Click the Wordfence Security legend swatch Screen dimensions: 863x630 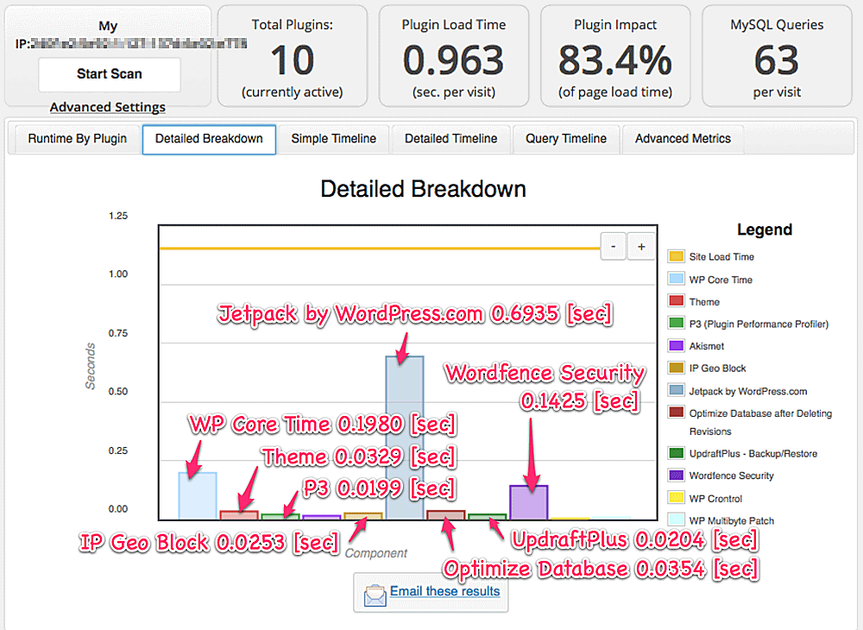tap(676, 476)
